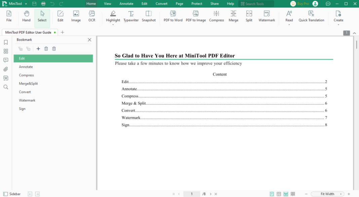This screenshot has width=359, height=197.
Task: Open the Search panel in the sidebar
Action: click(5, 87)
